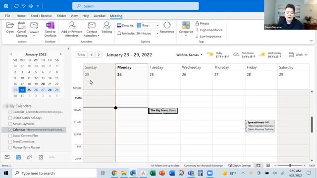The image size is (317, 178).
Task: Click Tomorrow's weather forecast
Action: tap(244, 55)
